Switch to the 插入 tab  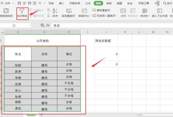click(x=61, y=3)
